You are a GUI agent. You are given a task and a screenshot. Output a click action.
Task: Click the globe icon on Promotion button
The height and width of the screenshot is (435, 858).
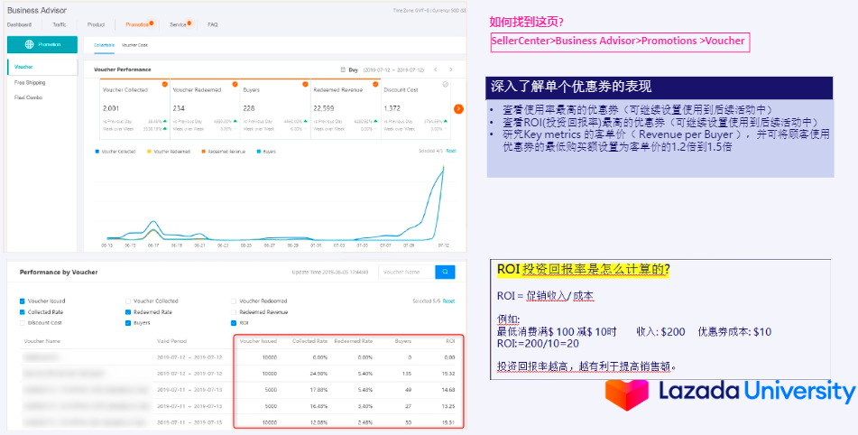point(30,44)
